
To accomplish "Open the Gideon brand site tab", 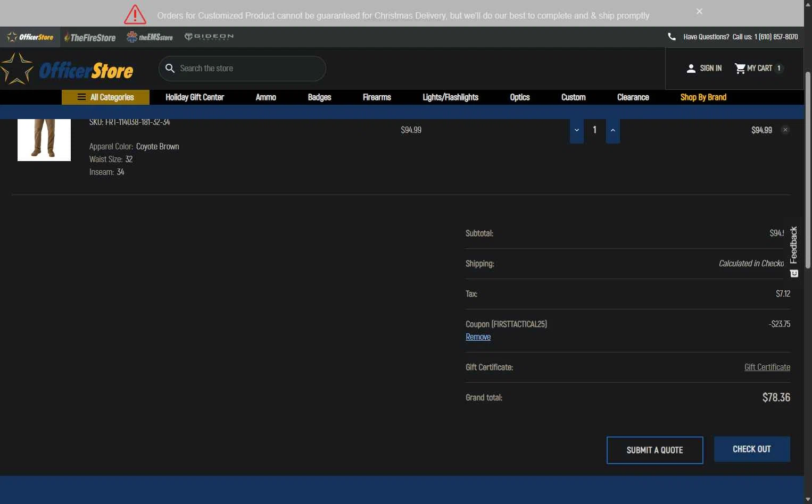I will pyautogui.click(x=209, y=37).
